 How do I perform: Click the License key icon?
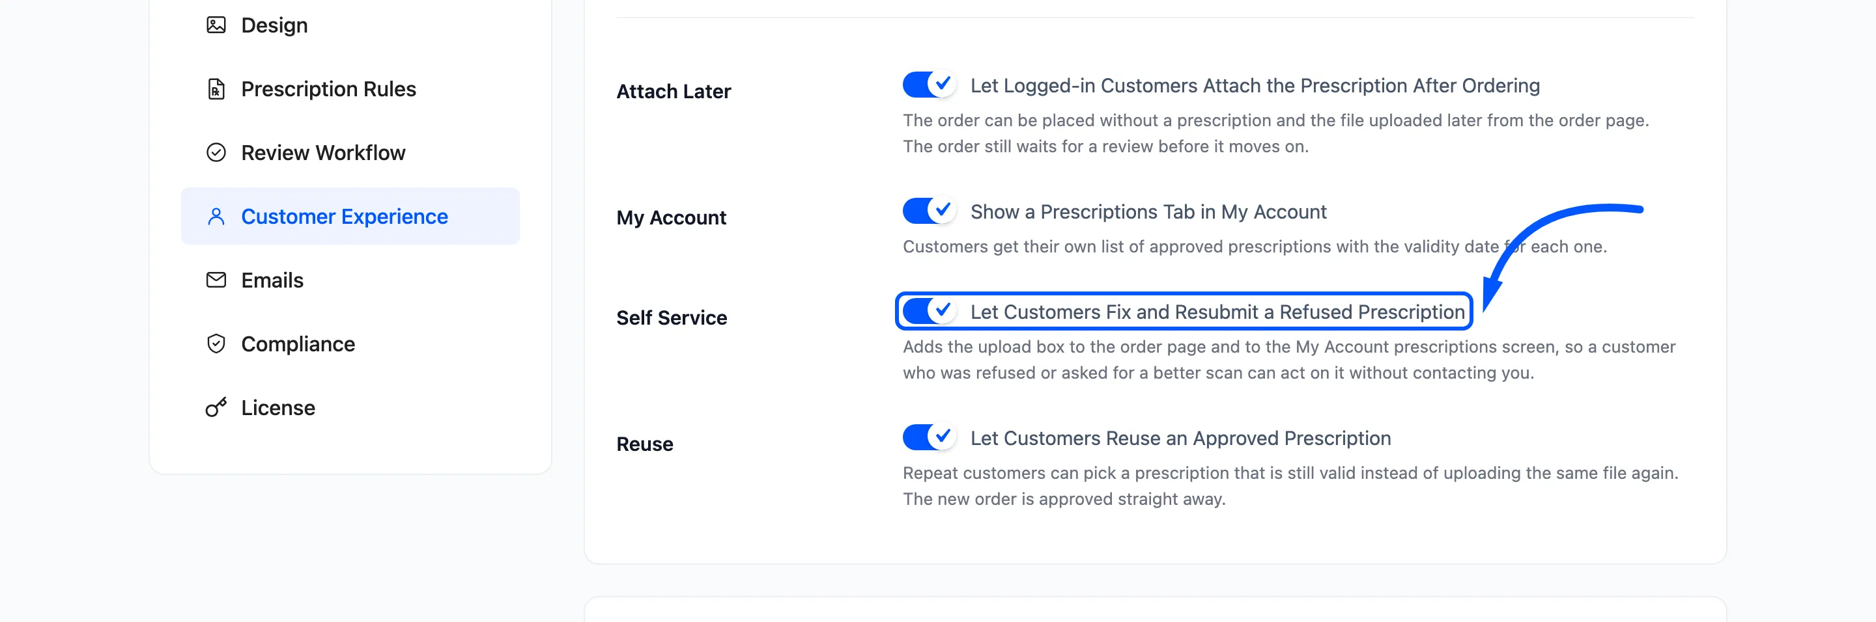(216, 407)
